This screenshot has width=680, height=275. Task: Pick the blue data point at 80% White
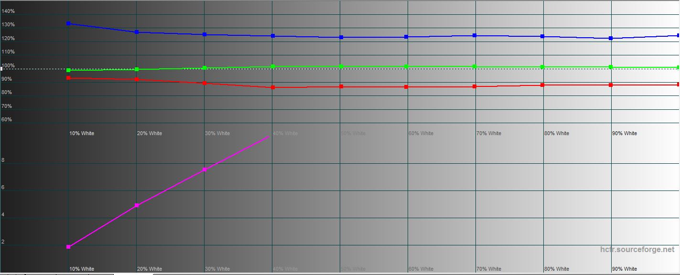point(542,36)
